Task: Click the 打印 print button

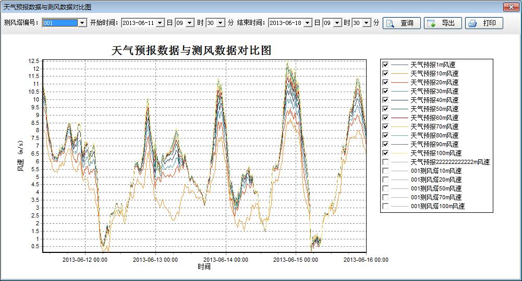Action: coord(484,23)
